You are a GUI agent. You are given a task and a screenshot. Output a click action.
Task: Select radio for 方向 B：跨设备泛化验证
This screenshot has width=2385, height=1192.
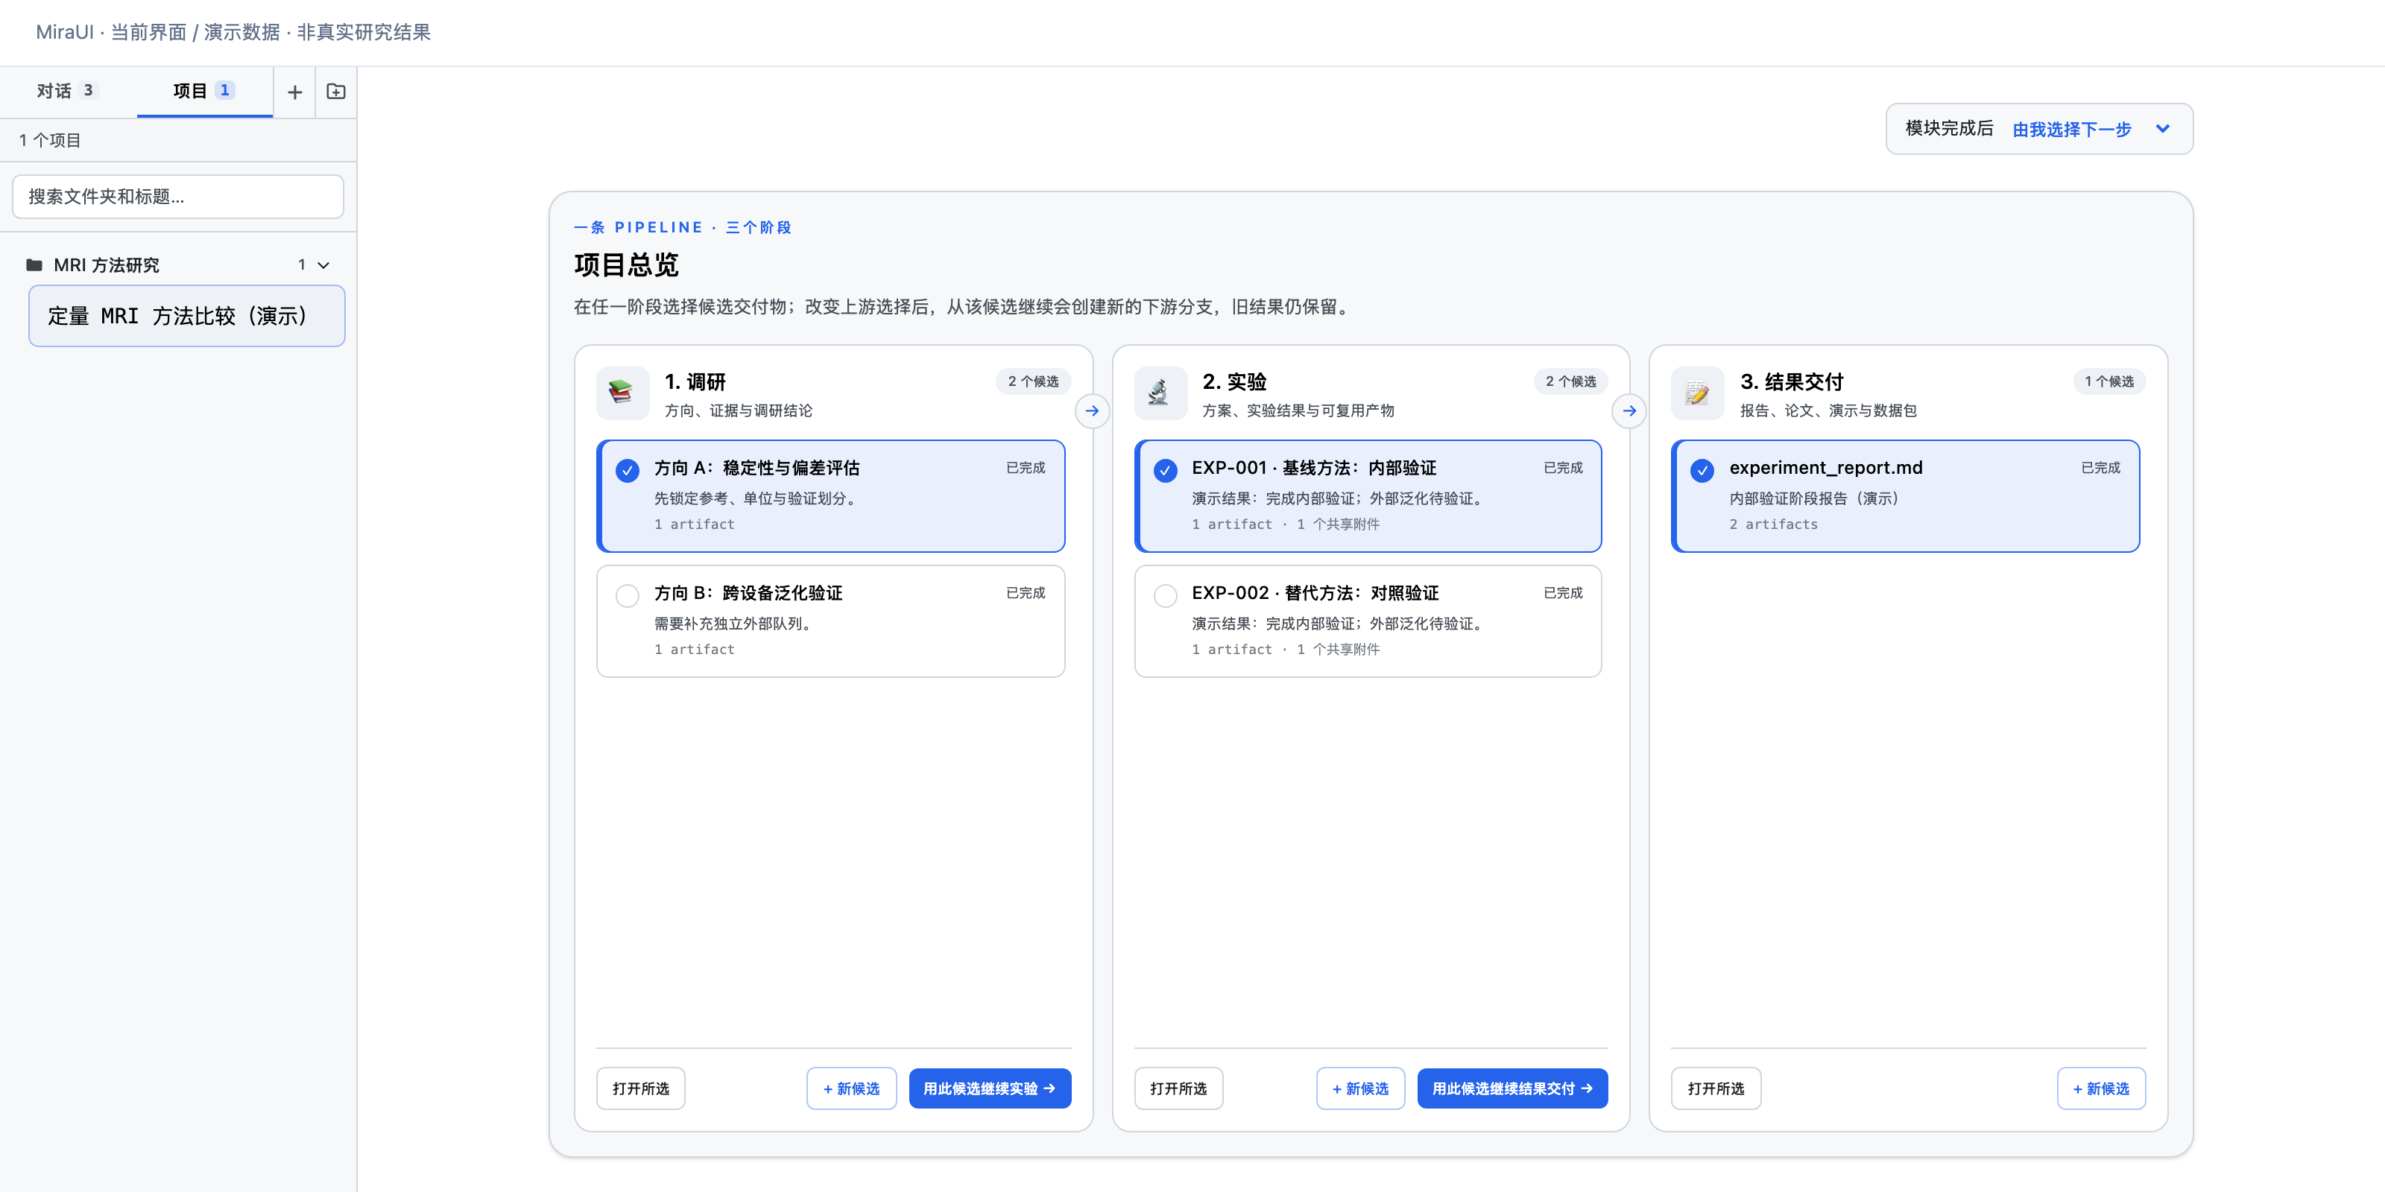point(628,595)
